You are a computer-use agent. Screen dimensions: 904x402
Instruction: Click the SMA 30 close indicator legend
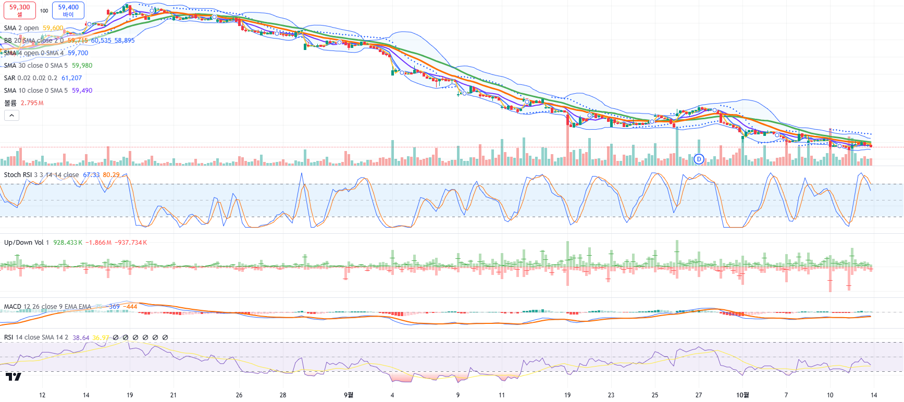point(35,66)
